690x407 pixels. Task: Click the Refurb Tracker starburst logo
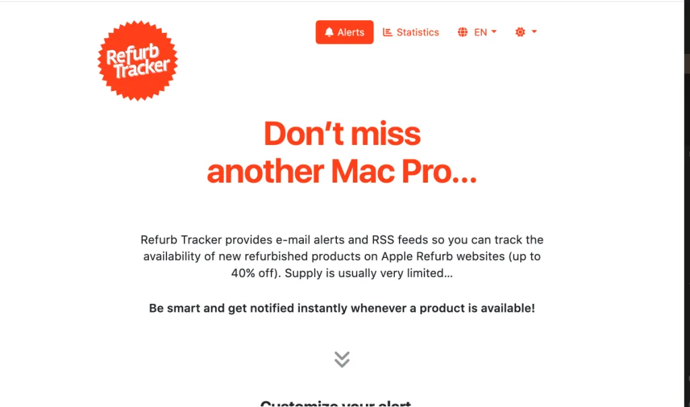pyautogui.click(x=137, y=61)
